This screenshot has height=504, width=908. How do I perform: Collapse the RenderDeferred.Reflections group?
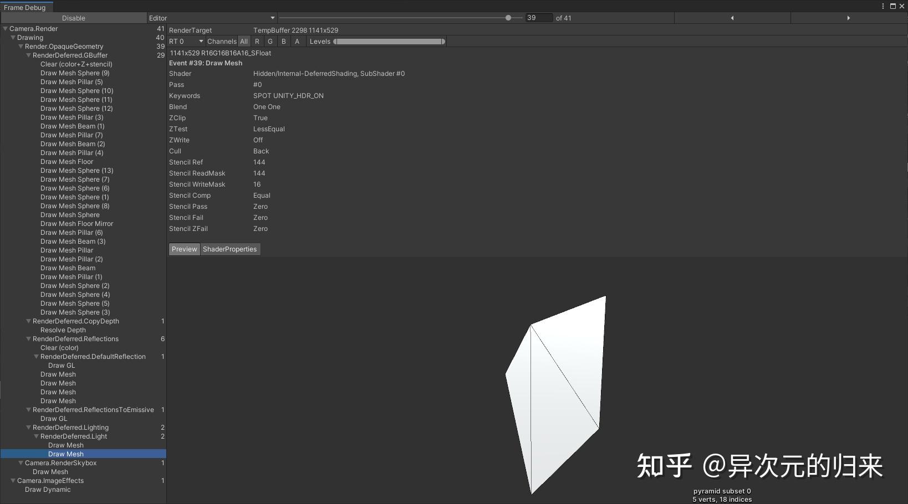click(x=28, y=338)
